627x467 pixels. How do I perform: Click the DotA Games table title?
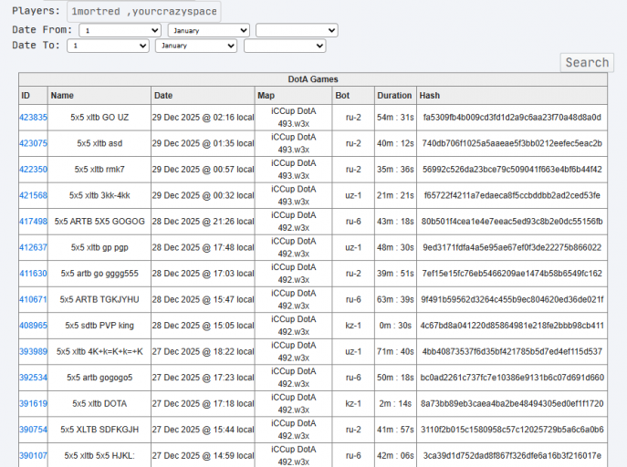click(313, 79)
